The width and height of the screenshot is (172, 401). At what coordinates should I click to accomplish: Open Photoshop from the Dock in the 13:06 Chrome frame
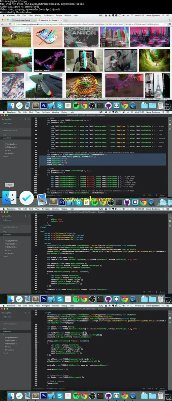coord(43,105)
